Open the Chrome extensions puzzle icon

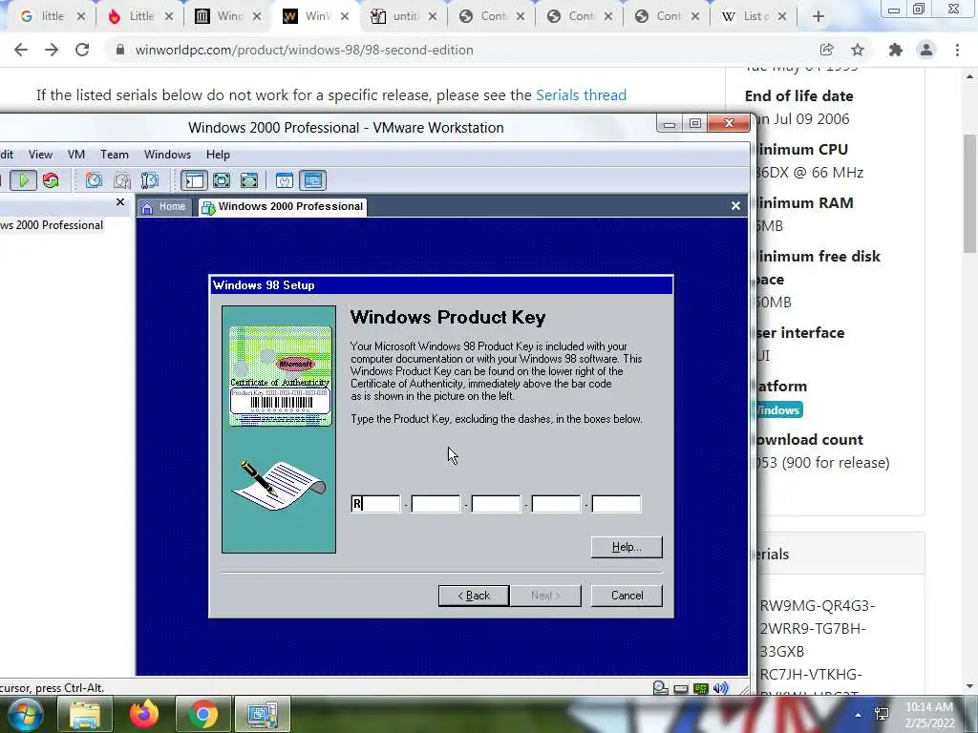pos(896,50)
